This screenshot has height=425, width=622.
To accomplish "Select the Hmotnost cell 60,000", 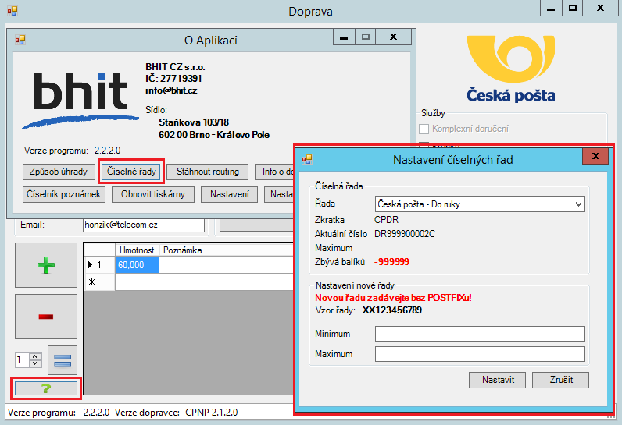I will point(137,265).
